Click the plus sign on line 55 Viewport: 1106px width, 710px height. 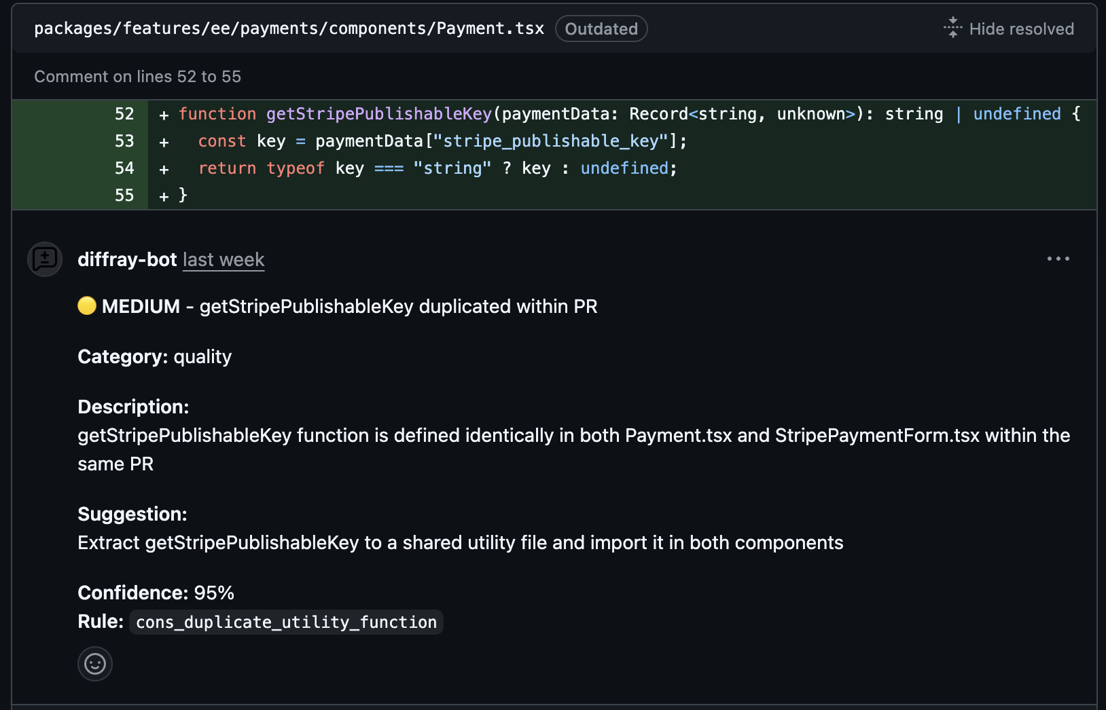tap(163, 195)
